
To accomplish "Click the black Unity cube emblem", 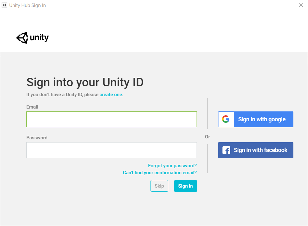I will (x=22, y=37).
